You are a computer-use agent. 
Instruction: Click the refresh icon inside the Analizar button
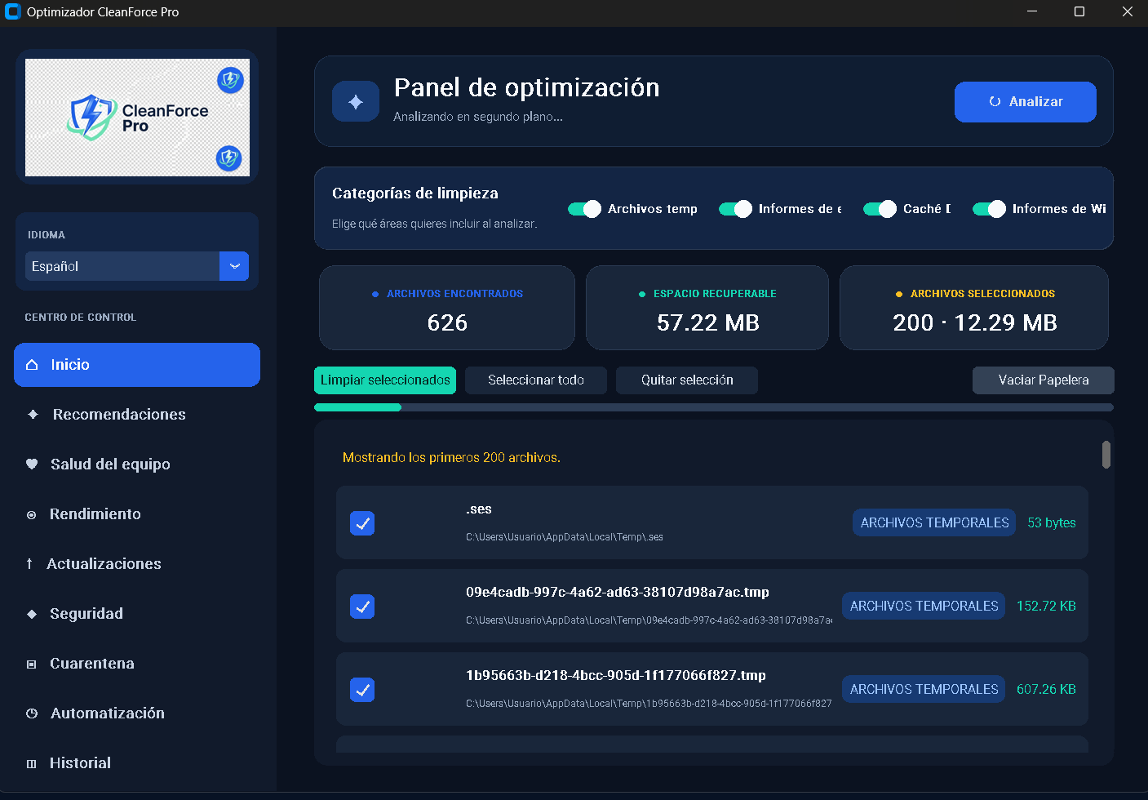point(995,102)
